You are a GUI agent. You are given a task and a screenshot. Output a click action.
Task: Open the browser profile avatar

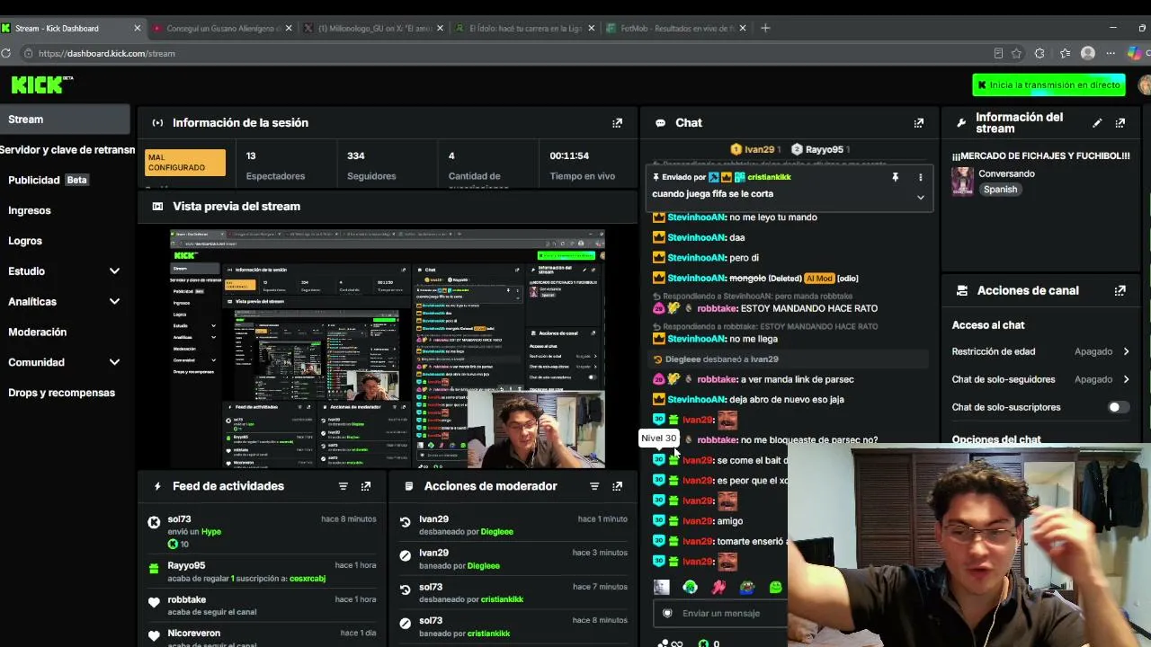pyautogui.click(x=1087, y=53)
